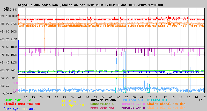This screenshot has height=111, width=207.
Task: Click the '-60 80 240M' y-axis label
Action: point(9,31)
